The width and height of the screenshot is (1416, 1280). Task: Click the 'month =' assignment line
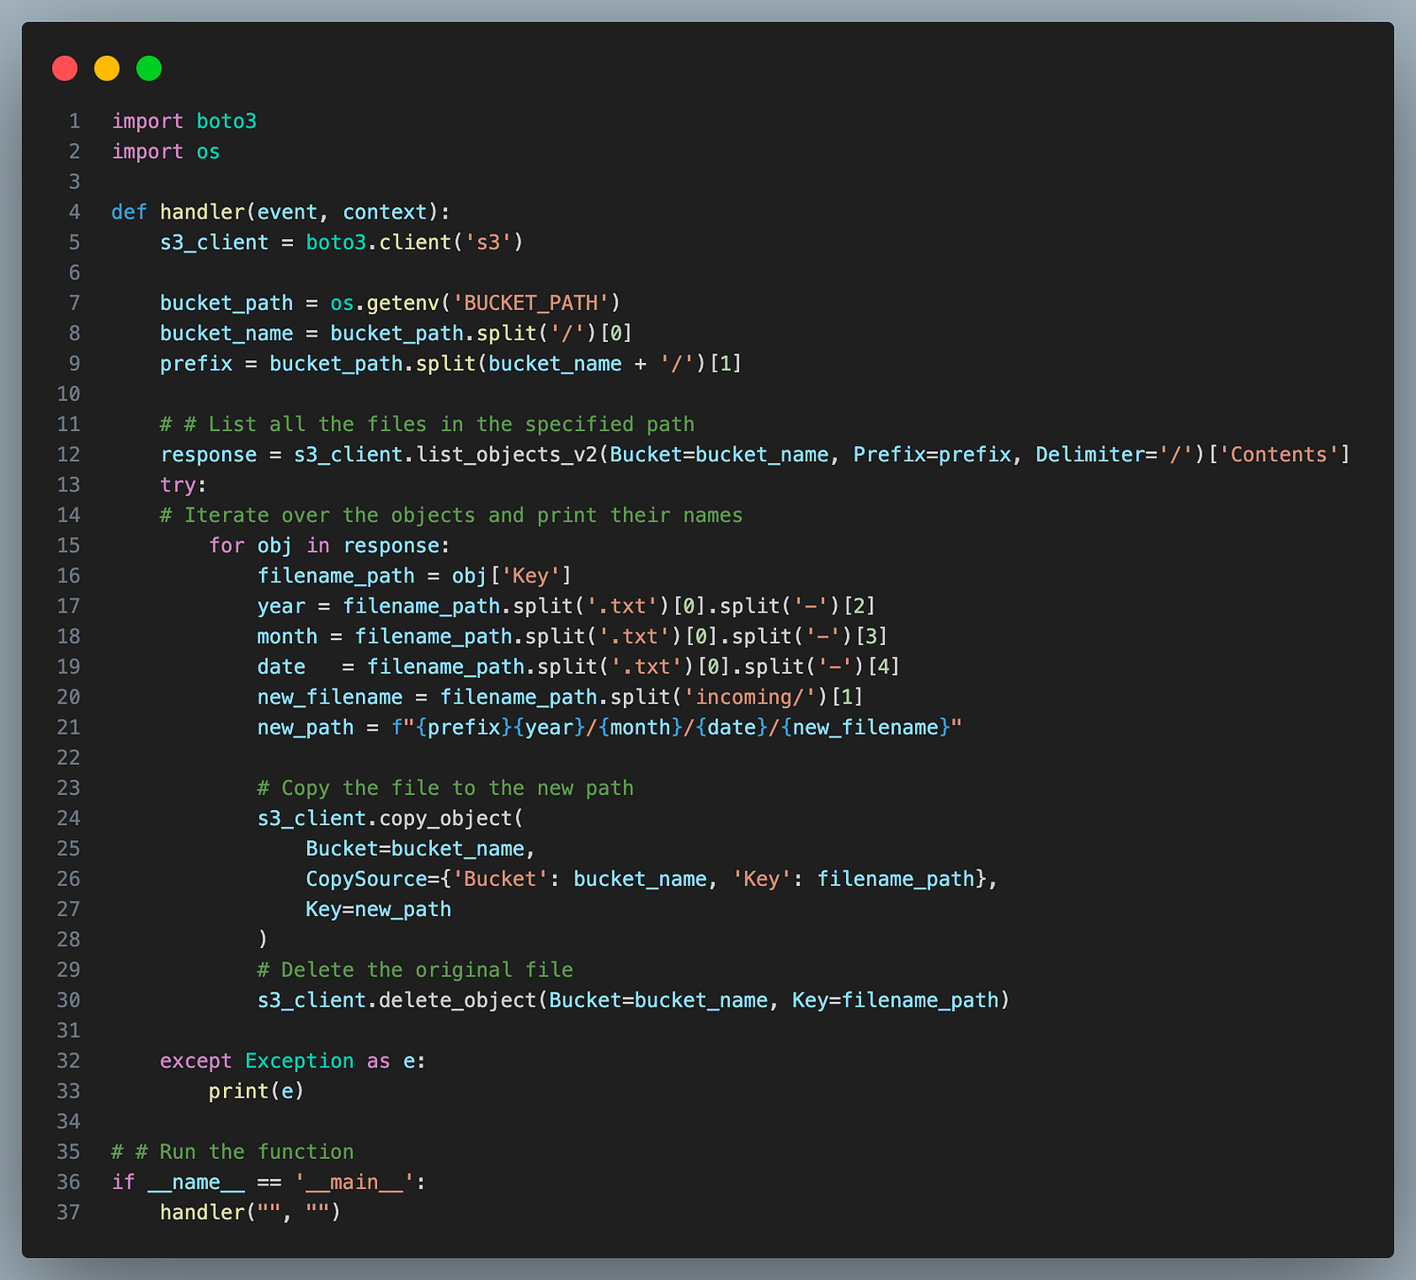[573, 636]
